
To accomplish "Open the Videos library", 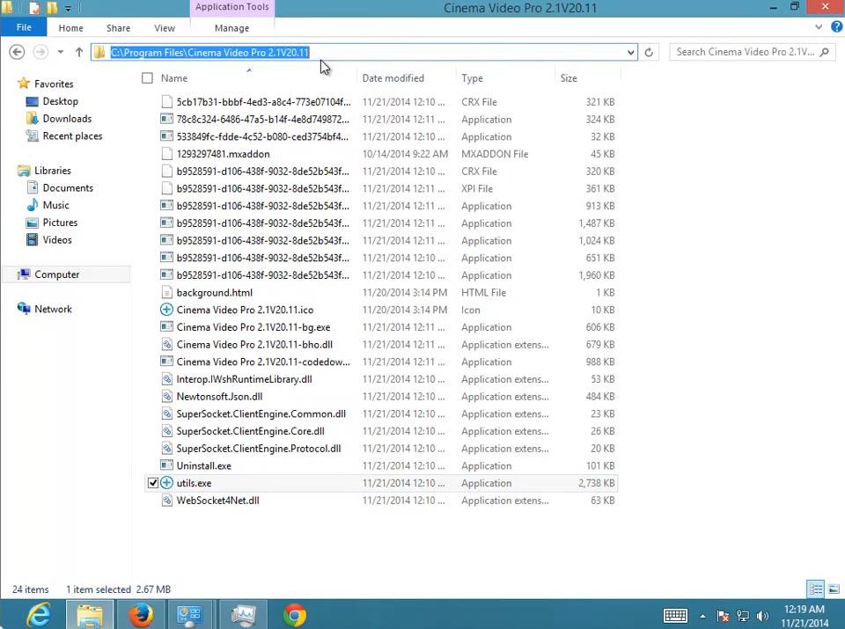I will pos(57,239).
